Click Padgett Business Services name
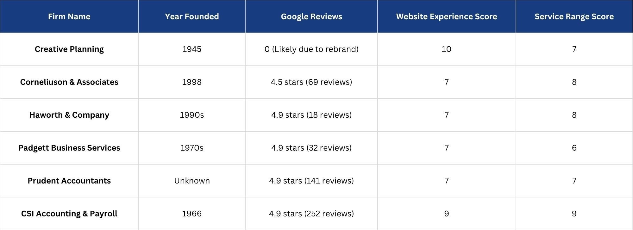This screenshot has height=230, width=633. pos(69,148)
